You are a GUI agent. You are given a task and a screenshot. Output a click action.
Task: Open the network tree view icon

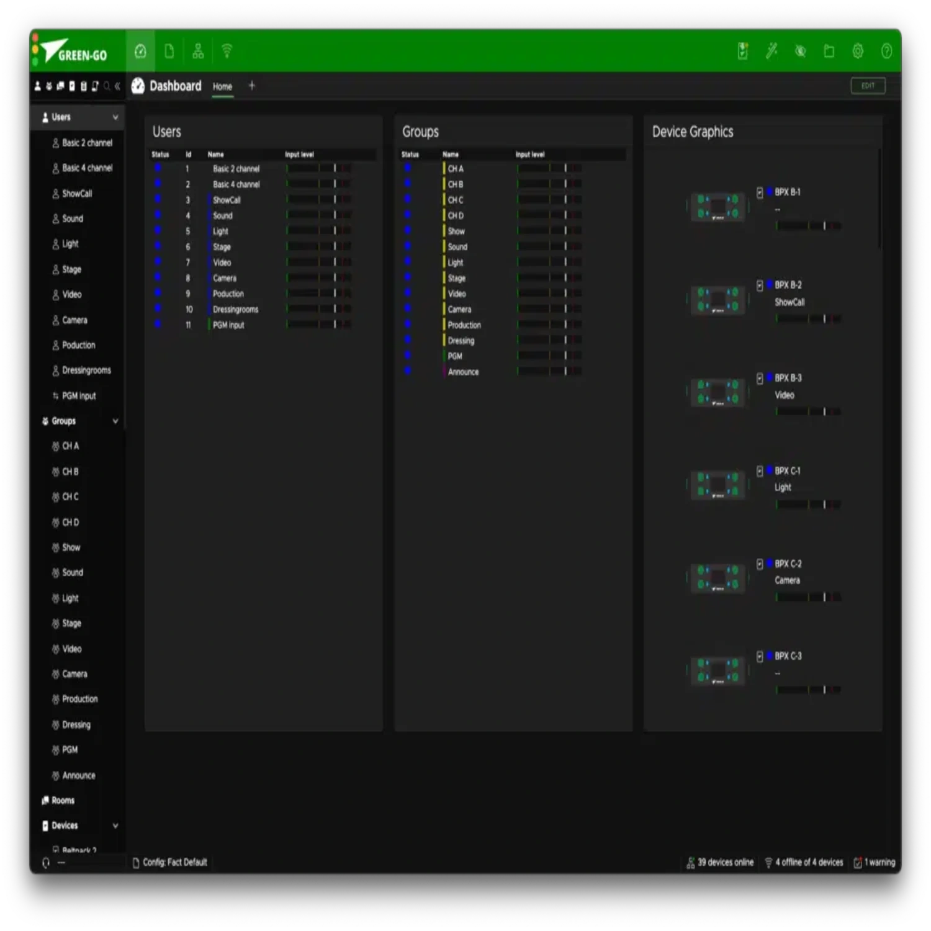pos(198,51)
